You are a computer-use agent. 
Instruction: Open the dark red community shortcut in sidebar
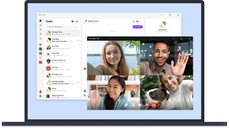tap(41, 62)
